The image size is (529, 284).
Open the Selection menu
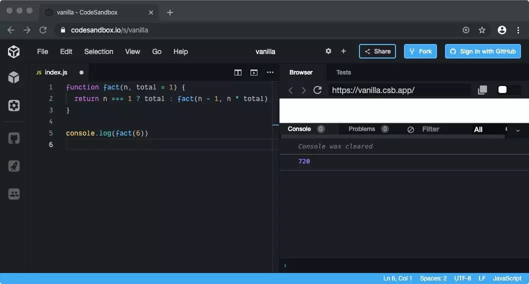coord(98,51)
